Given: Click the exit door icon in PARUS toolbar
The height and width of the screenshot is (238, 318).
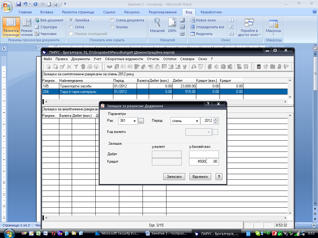Looking at the screenshot, I should tap(286, 67).
